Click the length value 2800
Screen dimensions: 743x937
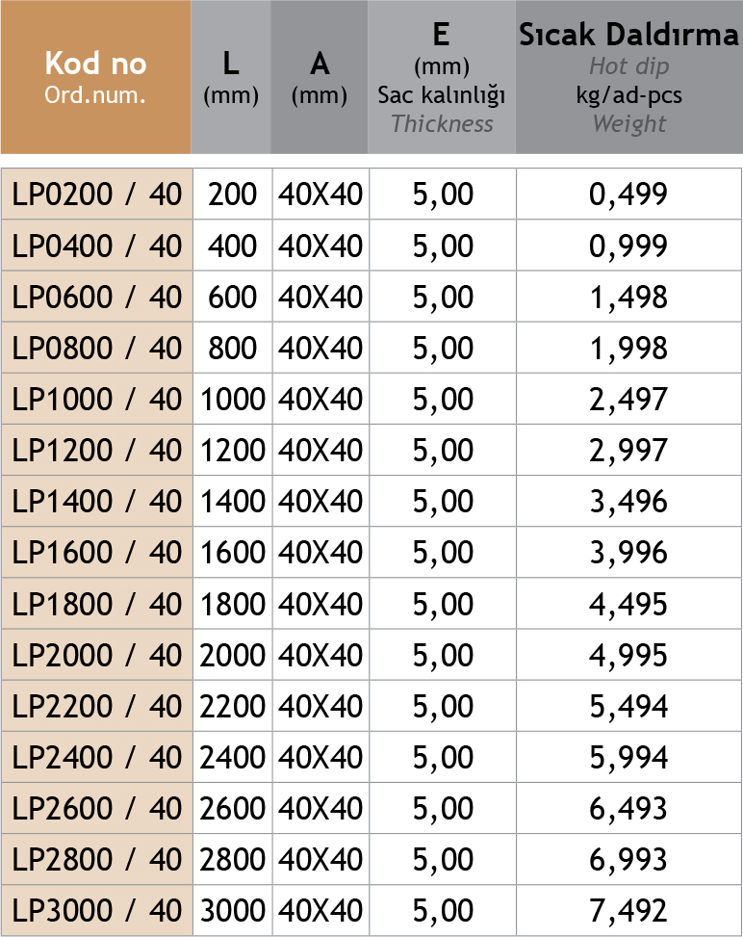coord(232,859)
